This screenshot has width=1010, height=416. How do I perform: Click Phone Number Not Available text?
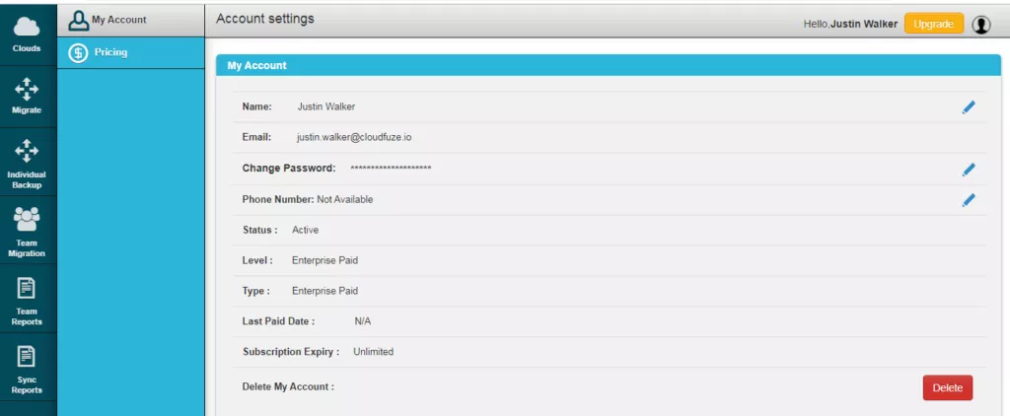344,200
